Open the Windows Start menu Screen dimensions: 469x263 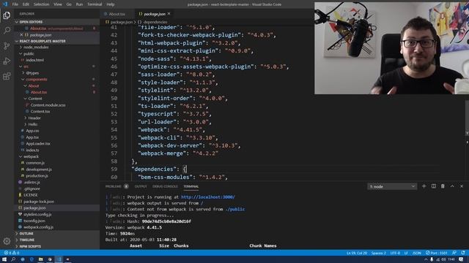4,259
